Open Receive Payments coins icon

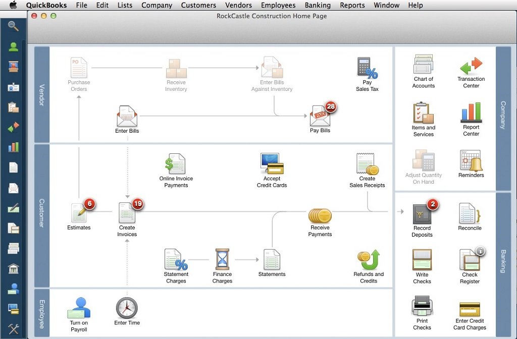[x=320, y=215]
